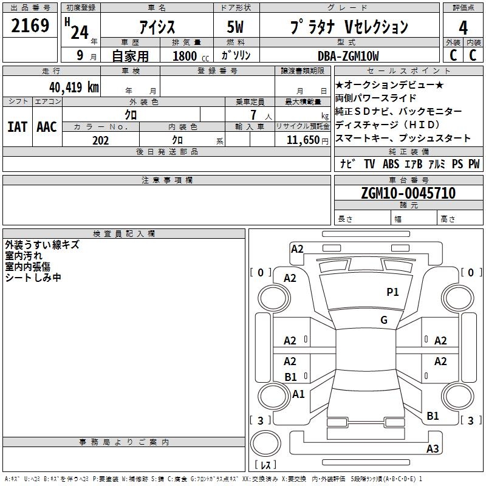Select 両側パワースライド sales point
486x486 pixels.
[375, 98]
